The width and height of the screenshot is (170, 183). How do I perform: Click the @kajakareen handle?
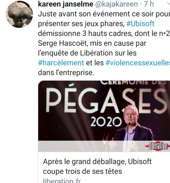tap(116, 4)
